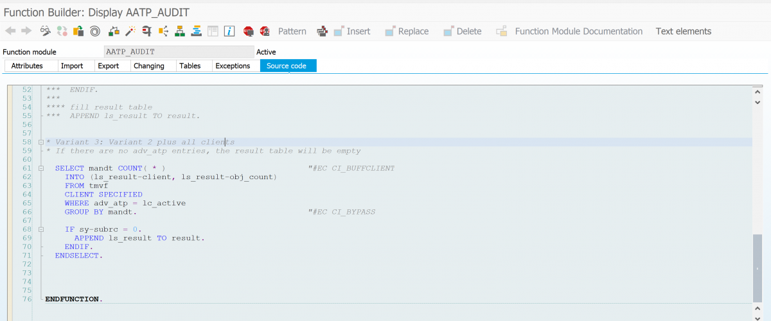This screenshot has height=321, width=771.
Task: Toggle fullscreen layout icon
Action: (213, 31)
